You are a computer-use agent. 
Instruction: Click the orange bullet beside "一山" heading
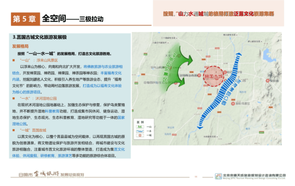click(x=13, y=60)
